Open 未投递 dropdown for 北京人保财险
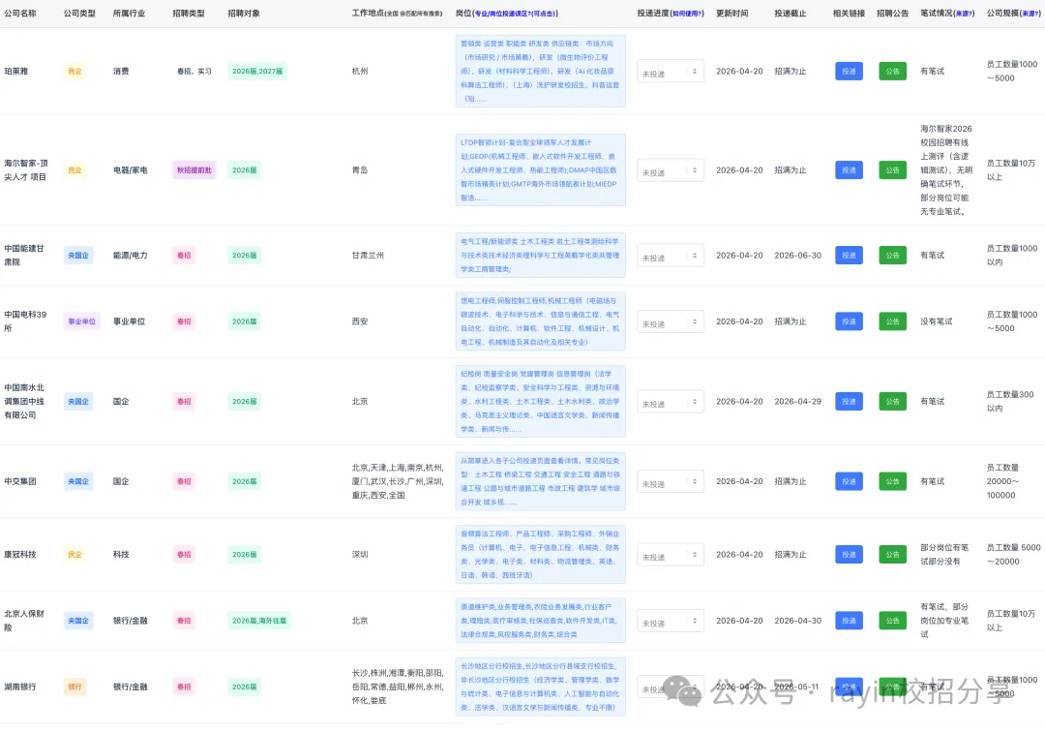This screenshot has width=1045, height=733. pos(671,621)
